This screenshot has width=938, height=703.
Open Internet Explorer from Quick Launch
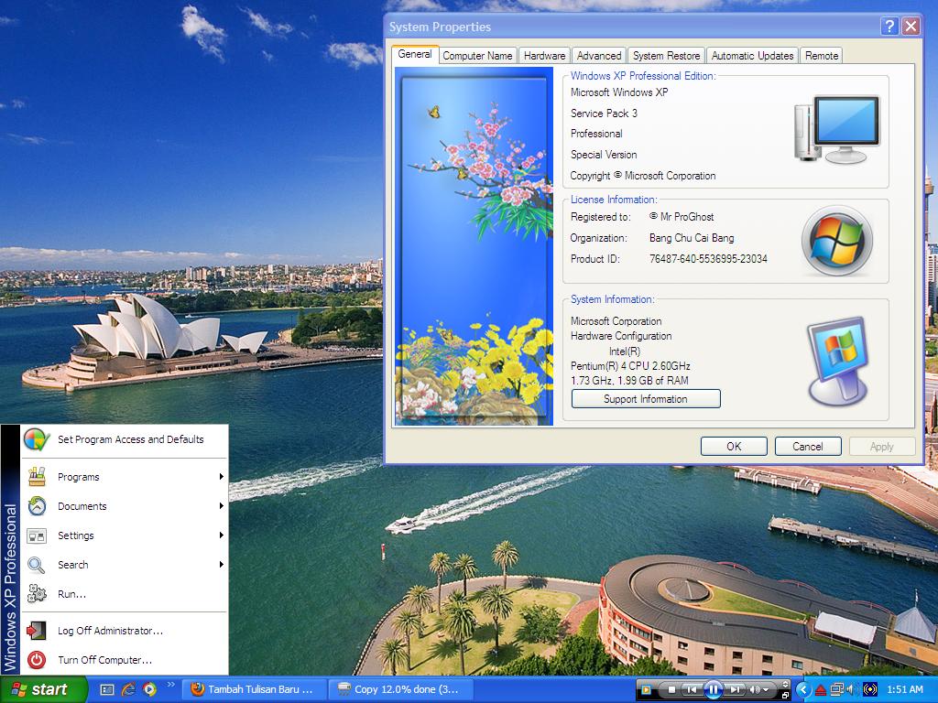pyautogui.click(x=128, y=689)
